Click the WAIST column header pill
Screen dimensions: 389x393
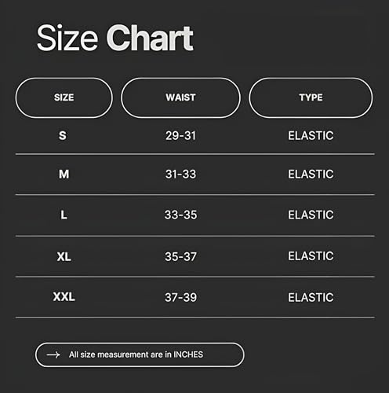[x=180, y=97]
